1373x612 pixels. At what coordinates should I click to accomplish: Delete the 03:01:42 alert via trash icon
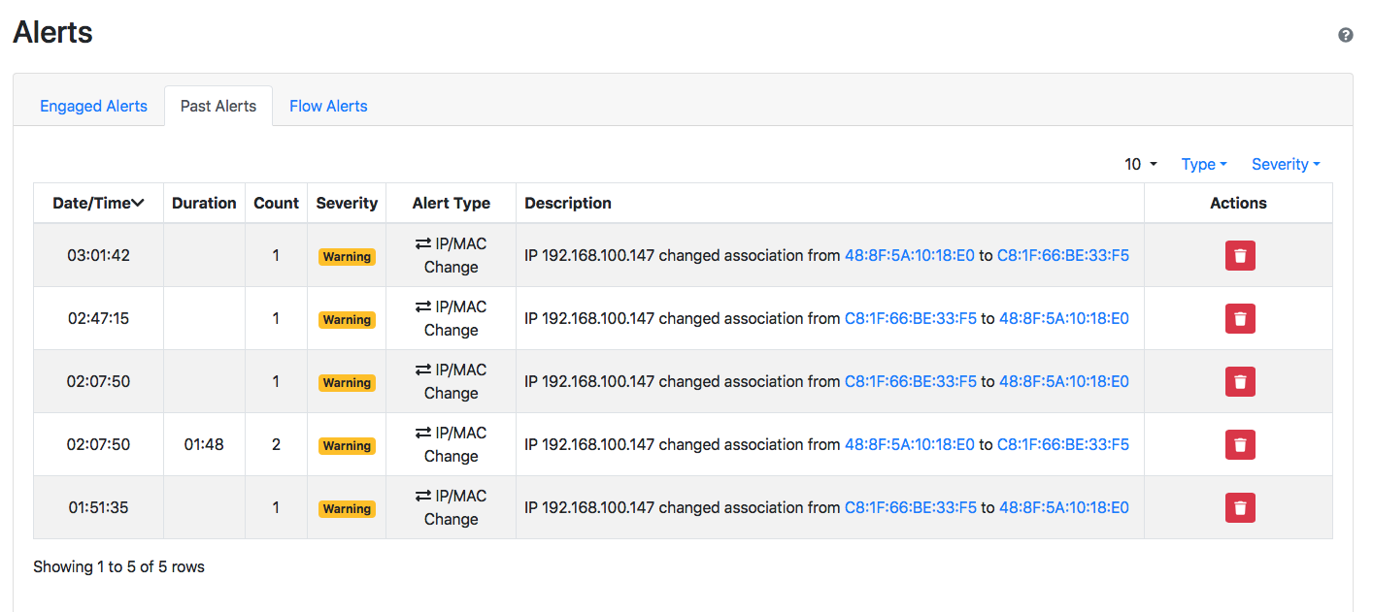tap(1240, 255)
